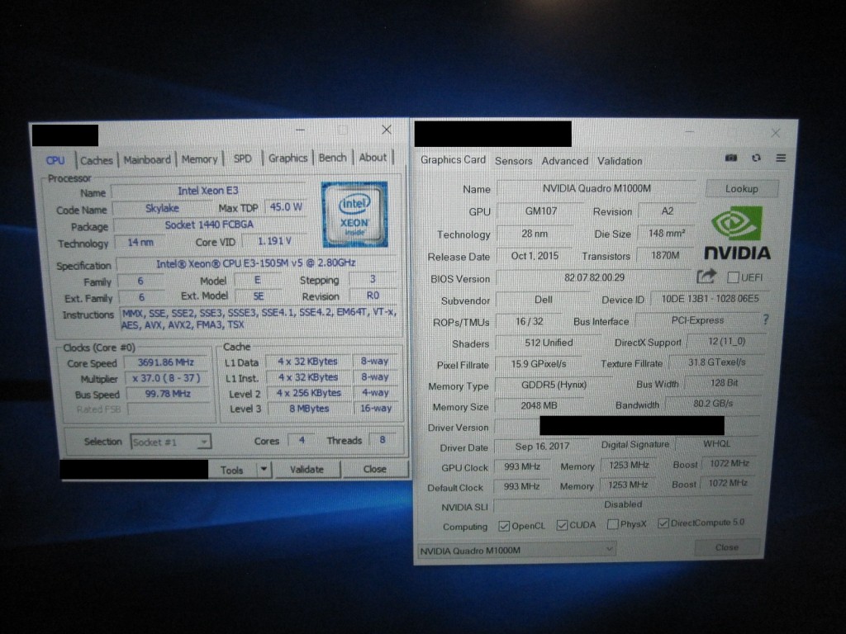Image resolution: width=846 pixels, height=634 pixels.
Task: Click the Memory Type value GDDR5 (Hynix)
Action: [x=554, y=385]
